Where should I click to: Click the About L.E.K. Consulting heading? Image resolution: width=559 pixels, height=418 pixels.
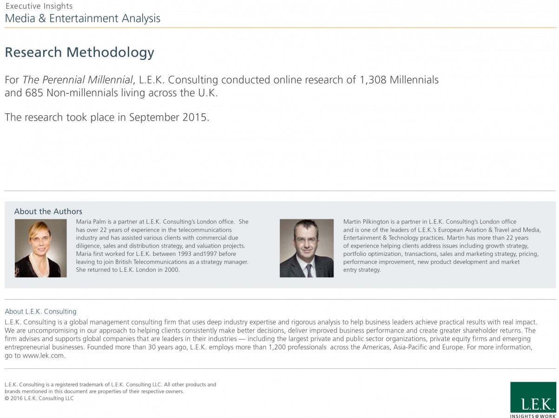point(40,312)
